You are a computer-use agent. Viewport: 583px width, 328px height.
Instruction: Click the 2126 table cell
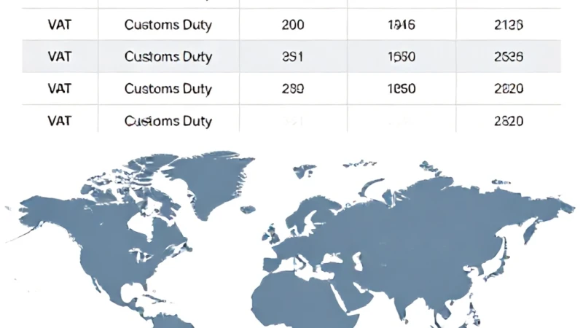[x=508, y=25]
